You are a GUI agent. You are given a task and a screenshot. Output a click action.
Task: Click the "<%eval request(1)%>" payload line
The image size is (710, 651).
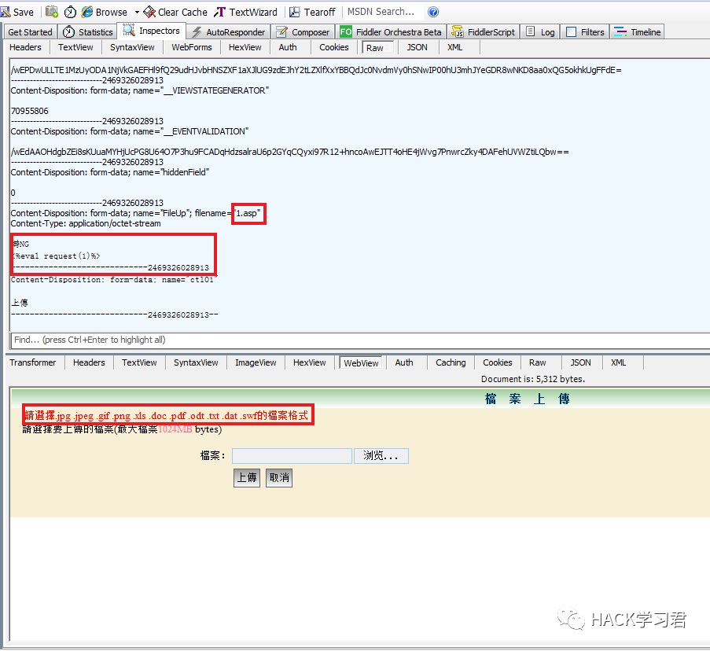(56, 256)
